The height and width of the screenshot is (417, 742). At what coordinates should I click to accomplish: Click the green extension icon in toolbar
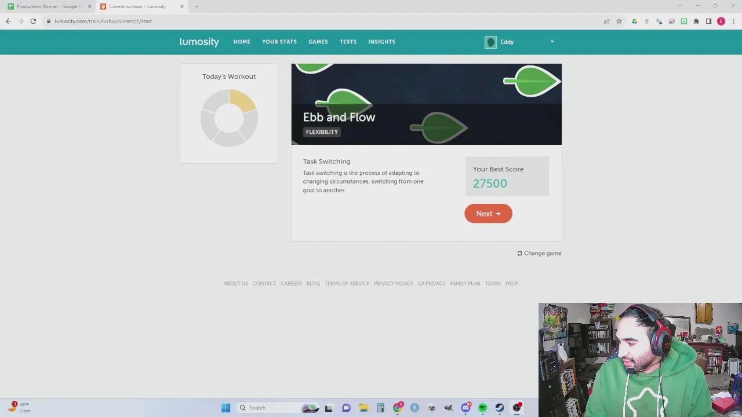click(684, 21)
